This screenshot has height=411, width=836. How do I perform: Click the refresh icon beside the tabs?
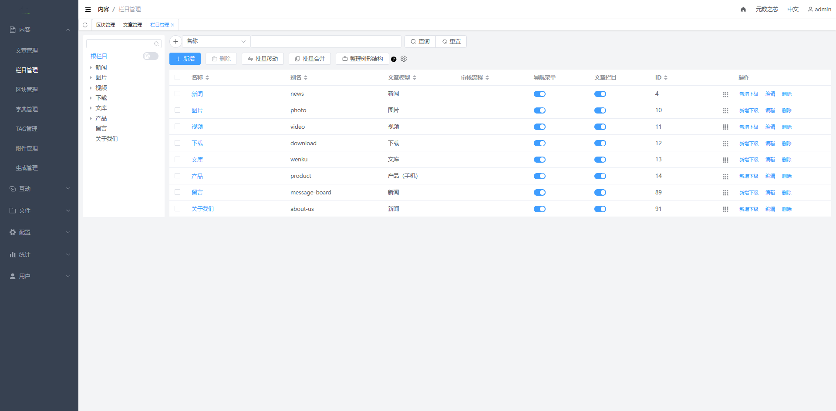pos(85,25)
